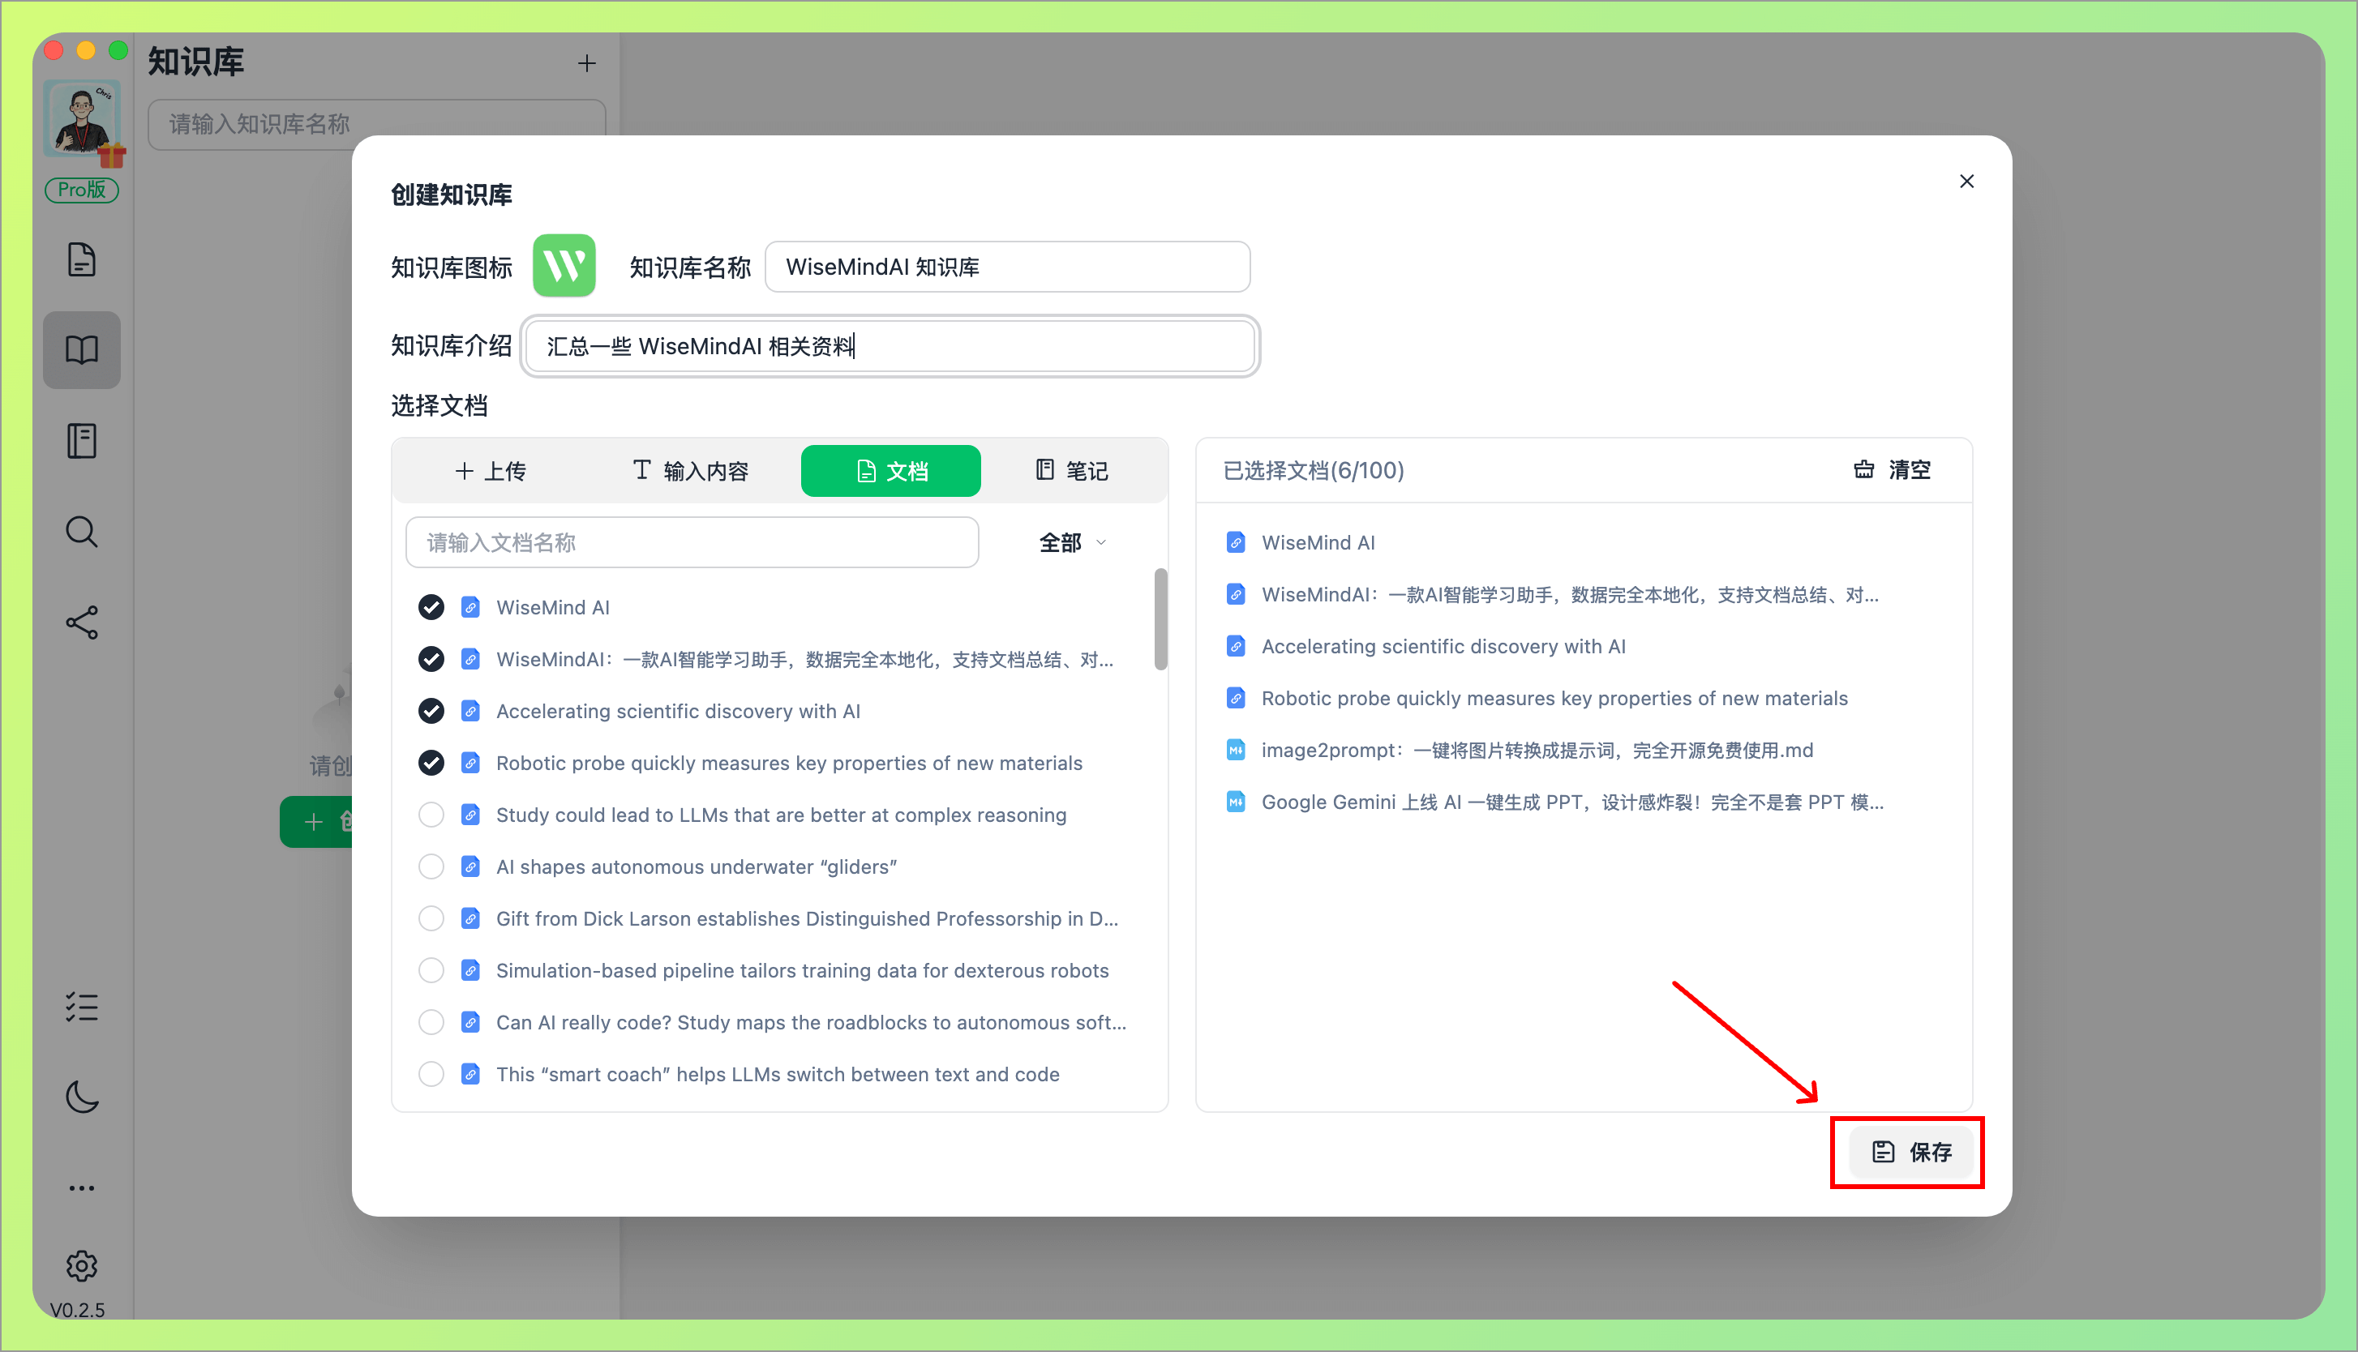2358x1352 pixels.
Task: Check the Study could lead to LLMs document
Action: coord(431,815)
